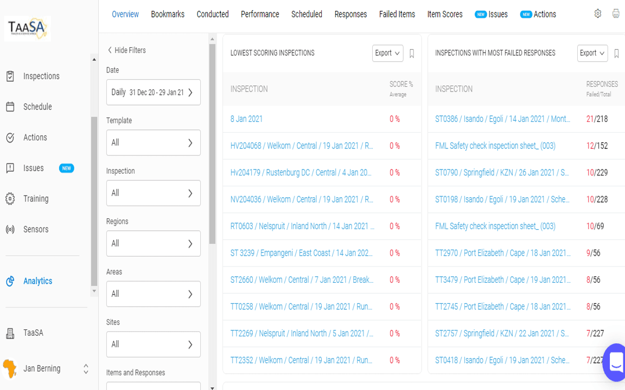Click the Training gear icon in sidebar

point(10,199)
